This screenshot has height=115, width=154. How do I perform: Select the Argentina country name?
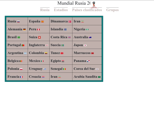click(x=15, y=53)
